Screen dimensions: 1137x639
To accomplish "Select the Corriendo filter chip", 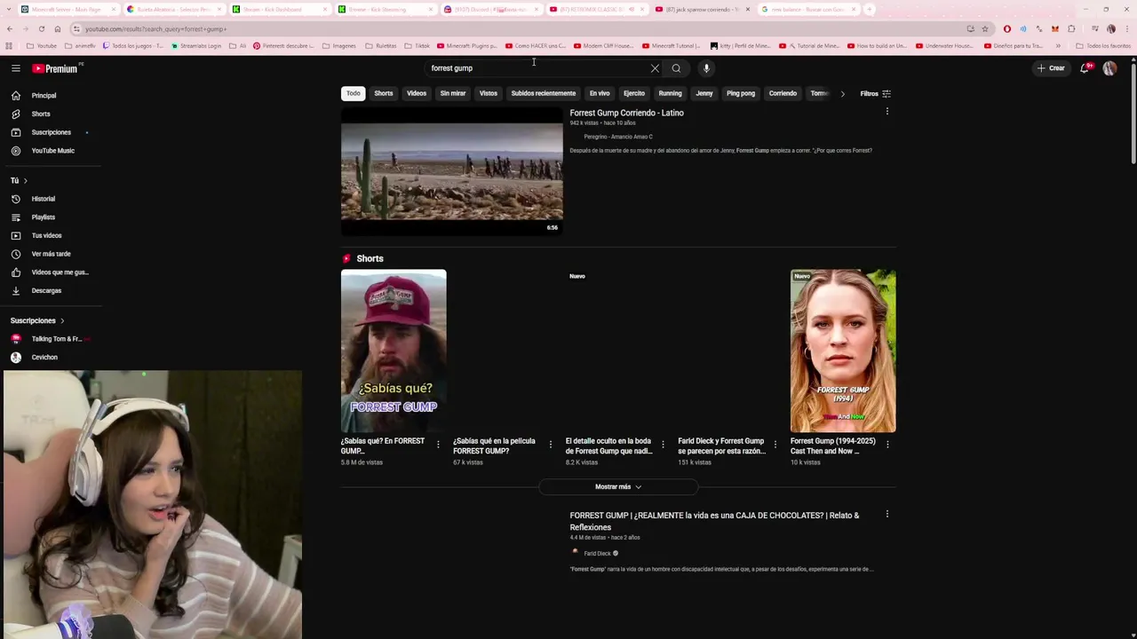I will coord(783,93).
